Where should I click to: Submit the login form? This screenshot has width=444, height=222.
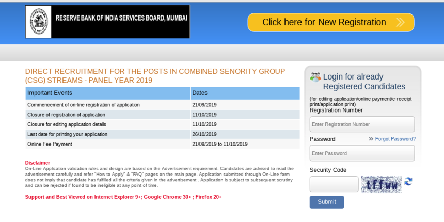click(327, 202)
